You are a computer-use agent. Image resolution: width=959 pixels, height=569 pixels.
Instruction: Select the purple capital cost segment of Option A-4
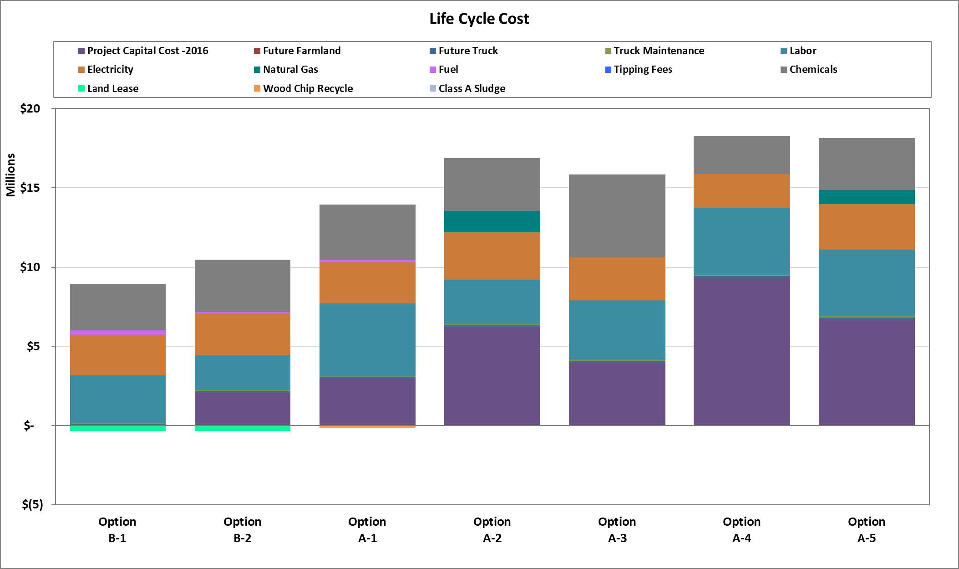[741, 351]
